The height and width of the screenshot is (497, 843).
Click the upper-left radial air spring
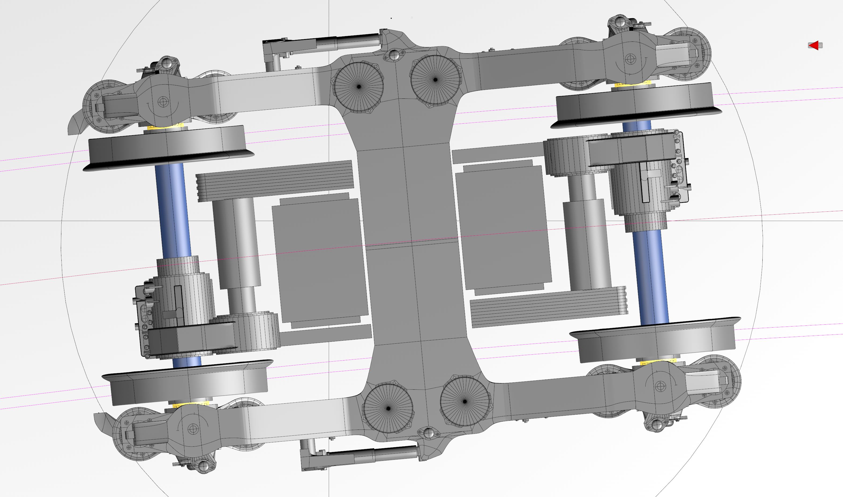click(359, 87)
